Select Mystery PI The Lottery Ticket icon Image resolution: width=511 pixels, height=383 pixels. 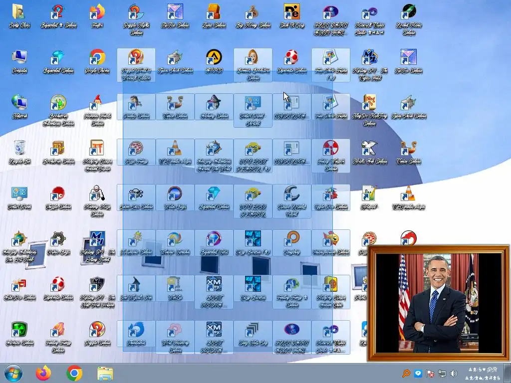click(x=97, y=246)
